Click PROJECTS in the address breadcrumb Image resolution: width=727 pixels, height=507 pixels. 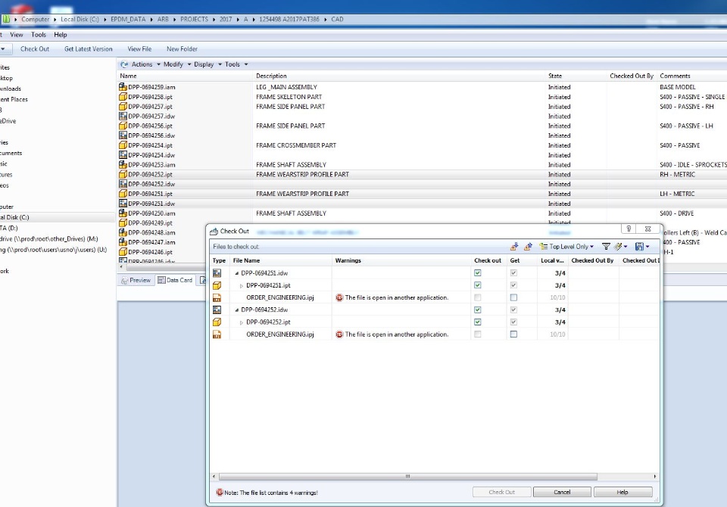coord(195,19)
